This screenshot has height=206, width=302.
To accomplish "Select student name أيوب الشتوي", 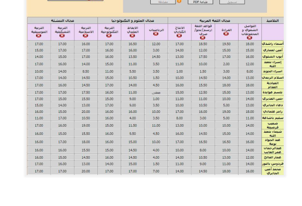I will point(273,56).
